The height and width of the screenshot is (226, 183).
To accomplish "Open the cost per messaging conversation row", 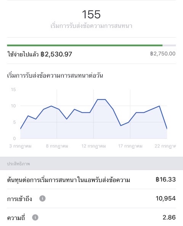I will click(x=91, y=180).
